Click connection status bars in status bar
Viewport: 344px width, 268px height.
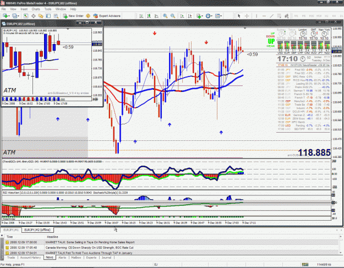(305, 265)
